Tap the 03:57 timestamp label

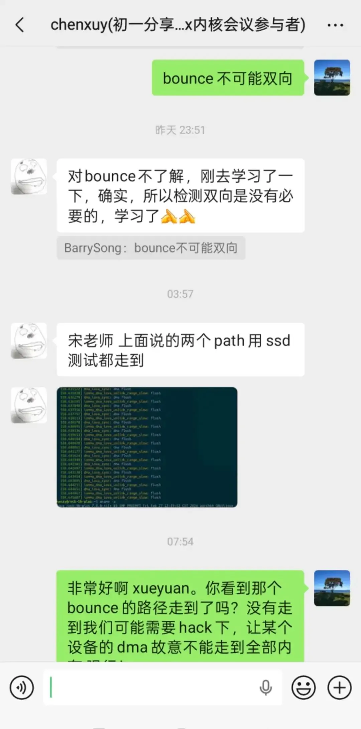click(x=180, y=294)
